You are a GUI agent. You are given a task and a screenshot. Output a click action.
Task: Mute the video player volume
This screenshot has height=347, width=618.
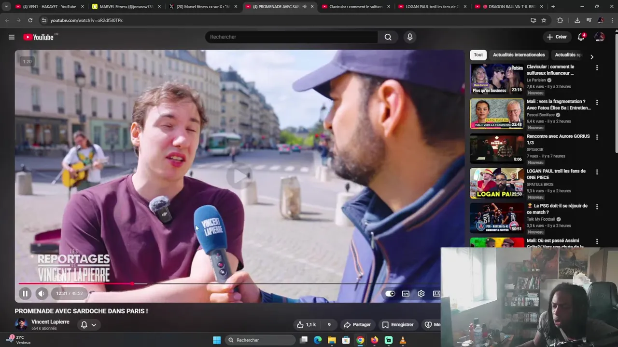click(x=42, y=293)
